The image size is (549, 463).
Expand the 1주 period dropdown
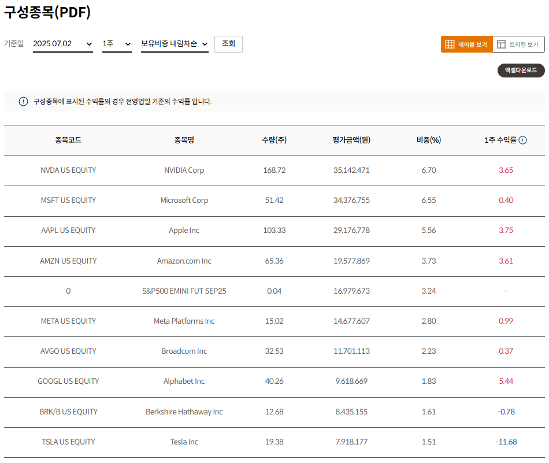click(x=117, y=44)
